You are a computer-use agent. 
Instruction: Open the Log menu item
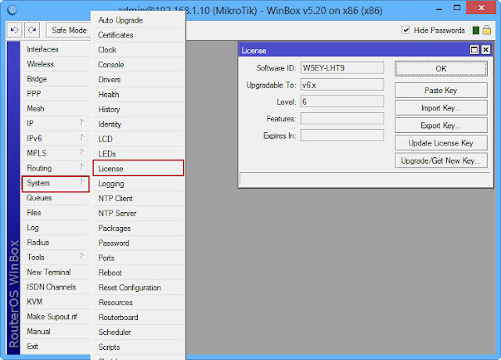(56, 228)
